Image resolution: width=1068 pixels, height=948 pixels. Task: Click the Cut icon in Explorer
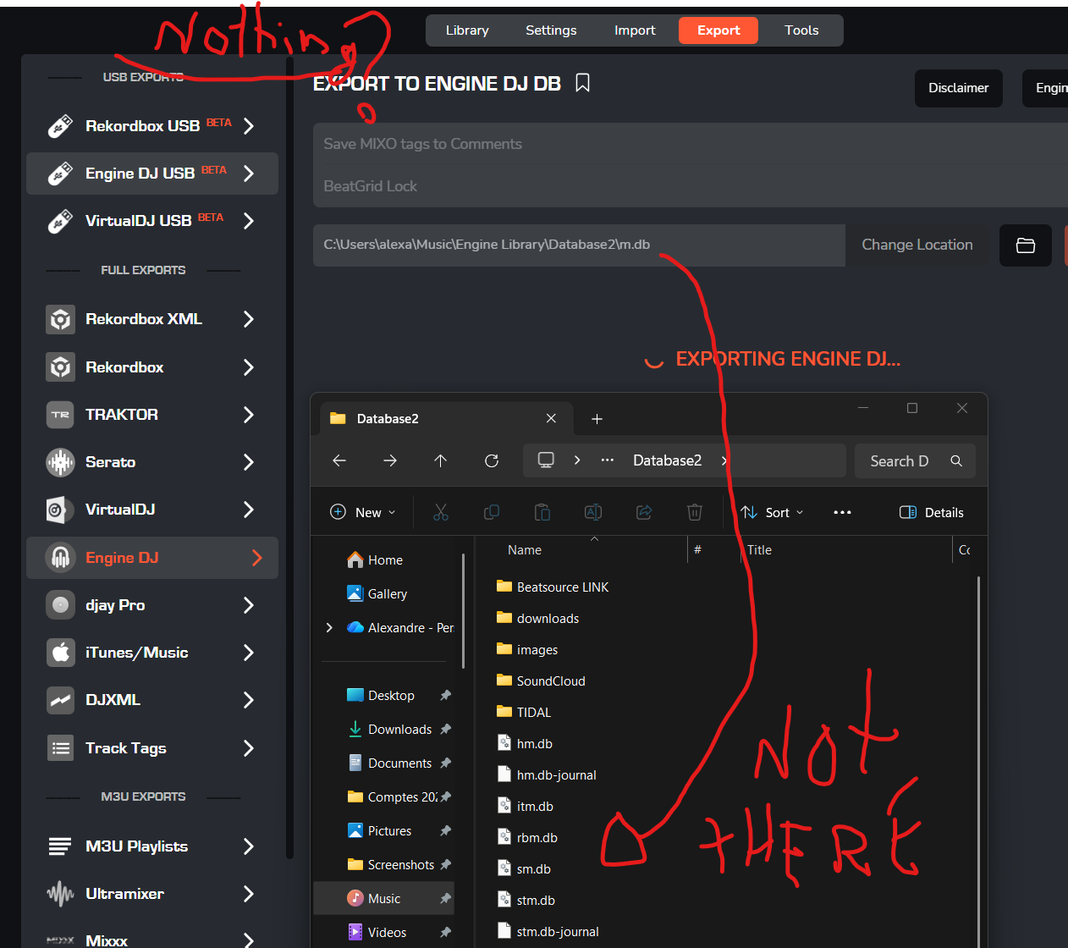pyautogui.click(x=441, y=512)
